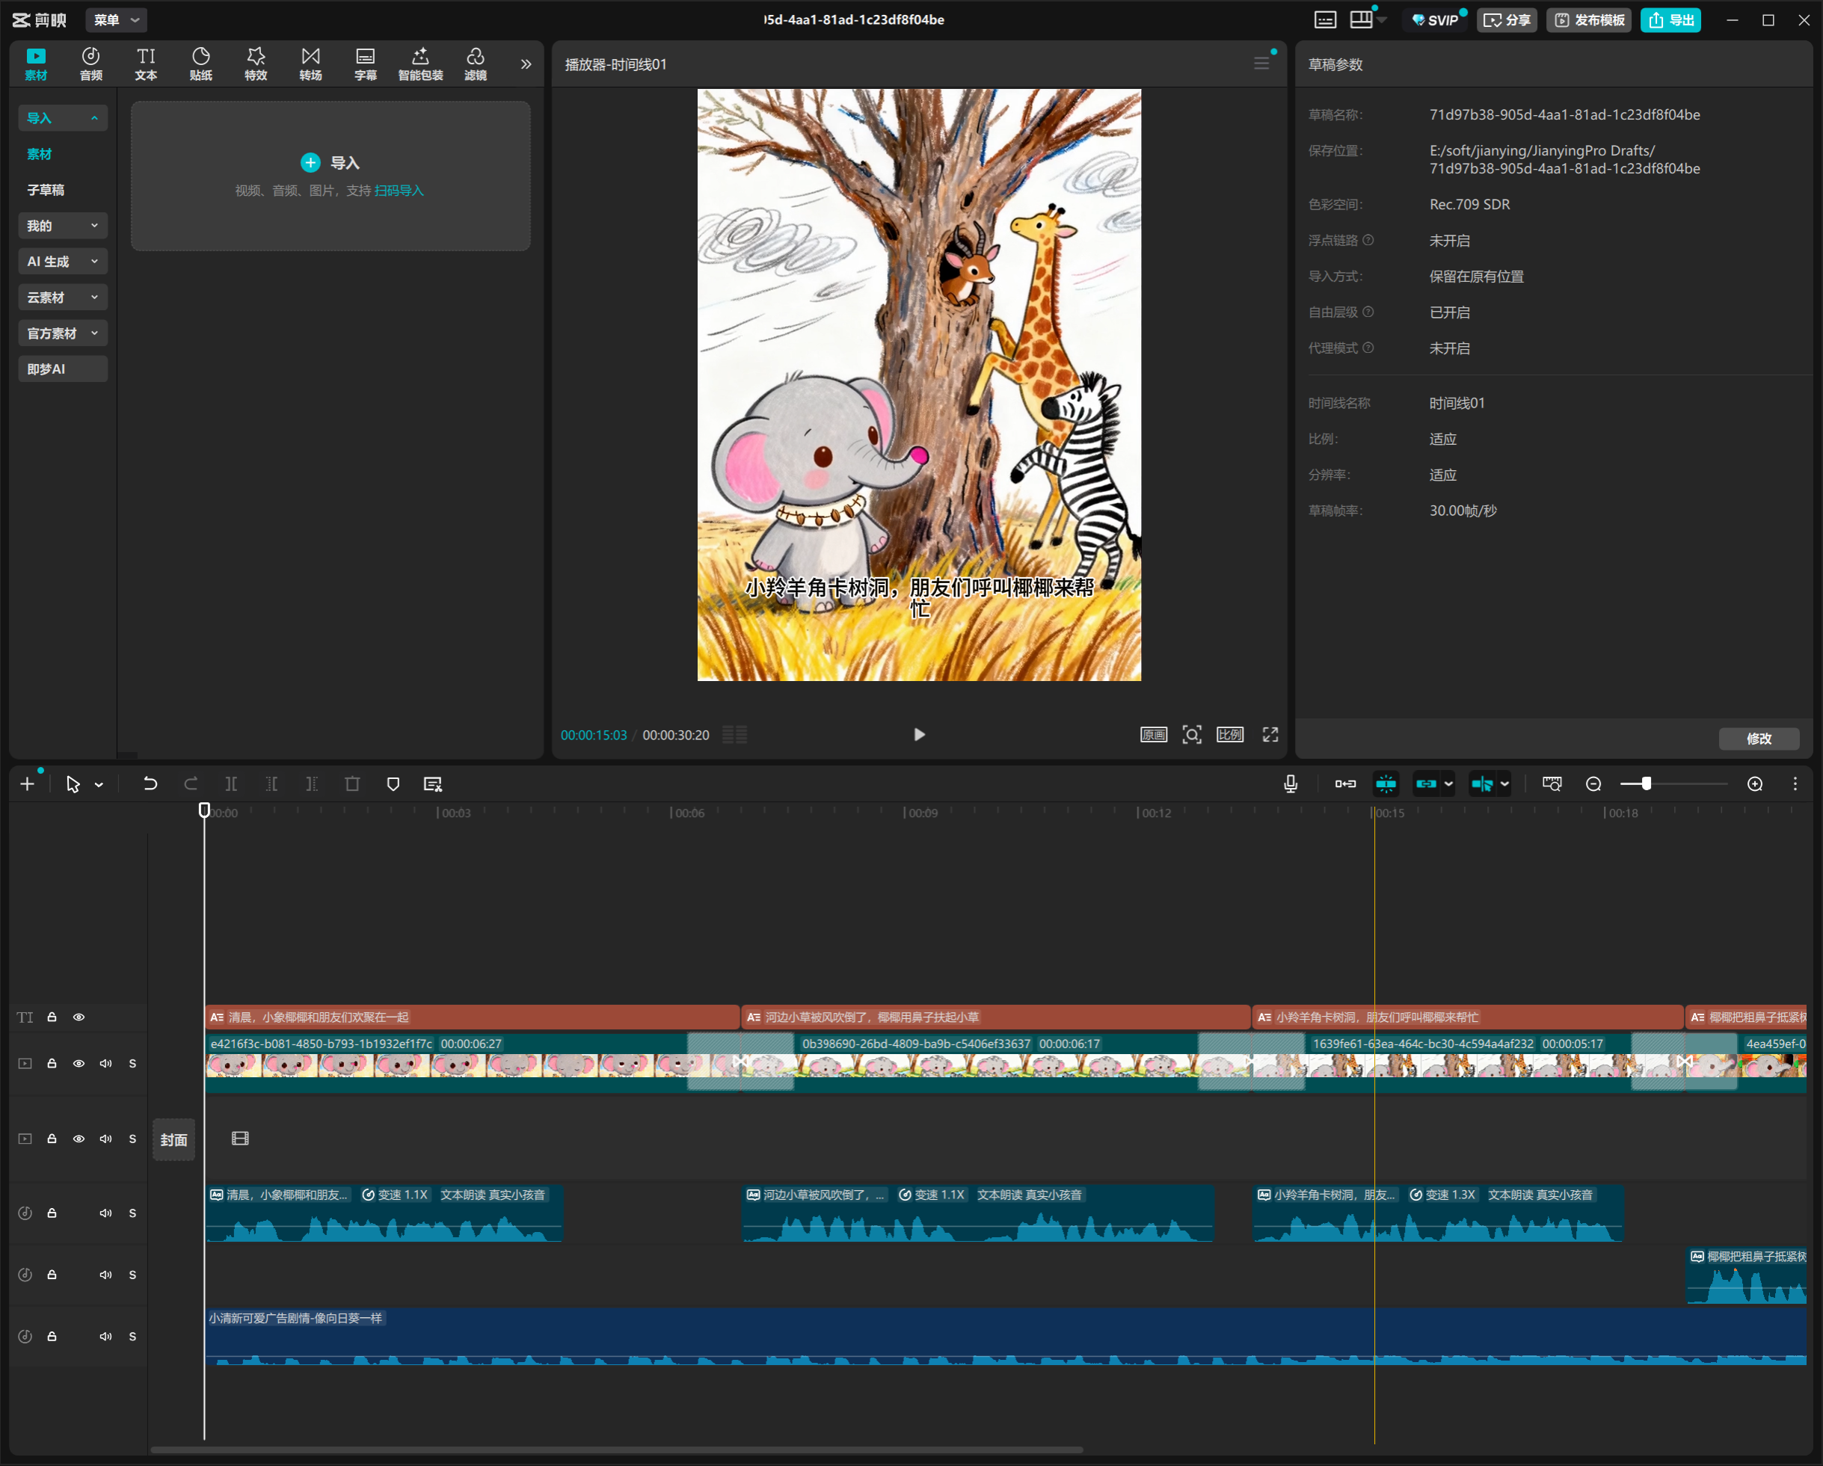The image size is (1823, 1466).
Task: Click the microphone record voiceover icon
Action: [x=1291, y=783]
